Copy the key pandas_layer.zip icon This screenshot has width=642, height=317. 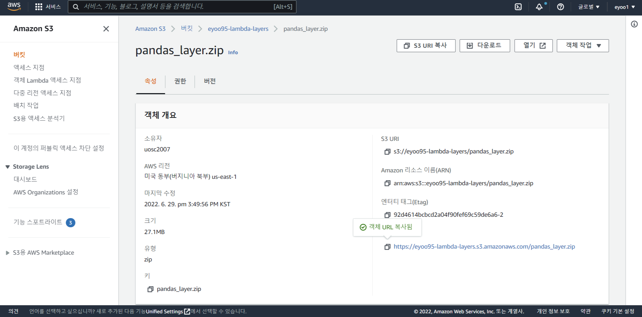pyautogui.click(x=150, y=289)
